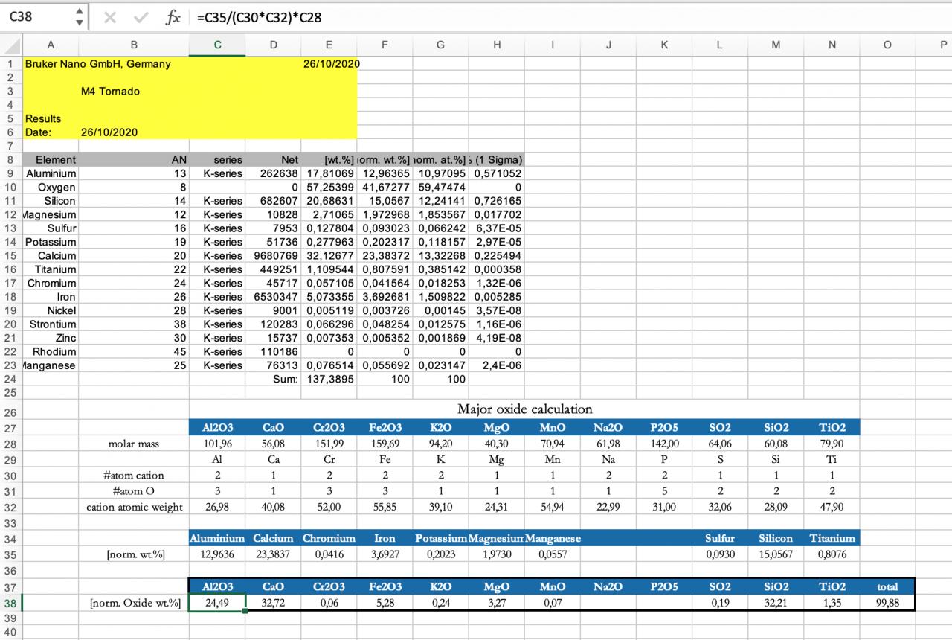Click the 'M4 Tornado' cell

point(110,92)
